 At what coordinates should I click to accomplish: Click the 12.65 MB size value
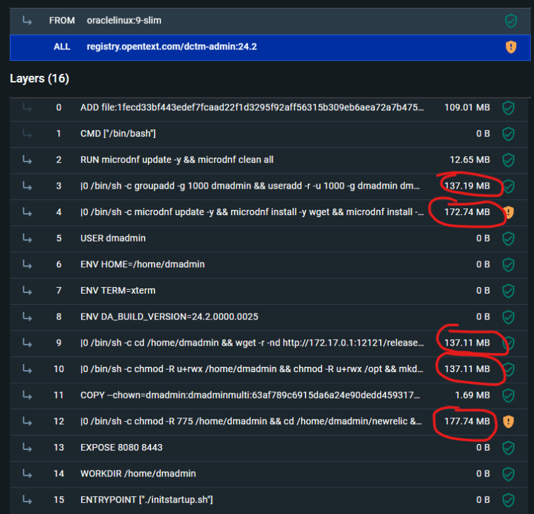tap(469, 160)
